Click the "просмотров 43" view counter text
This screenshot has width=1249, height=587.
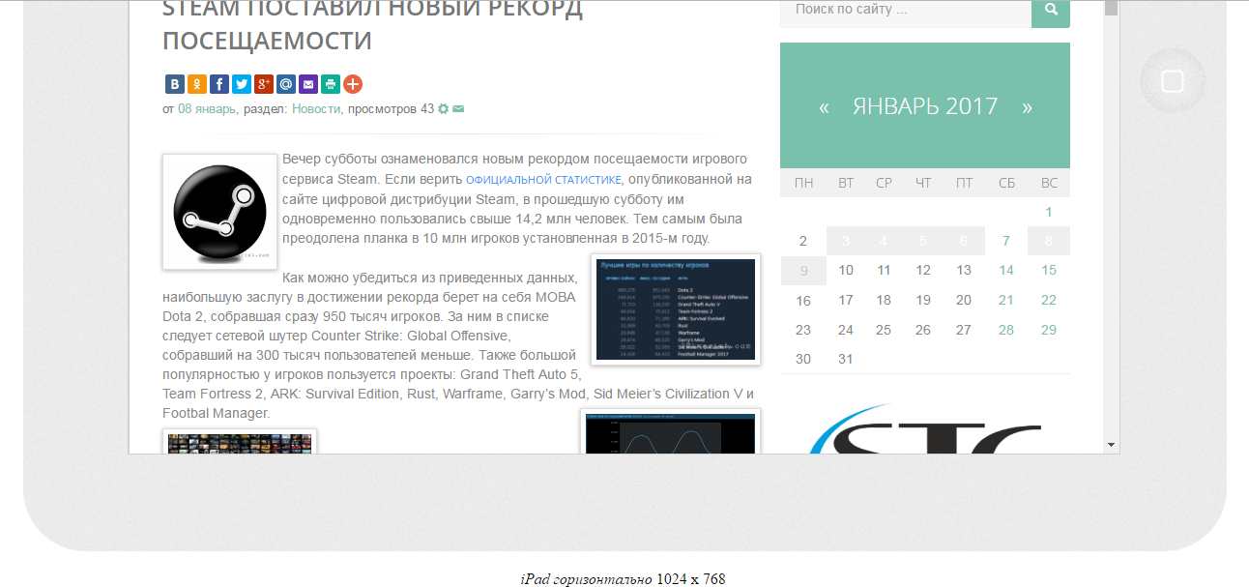pos(391,109)
